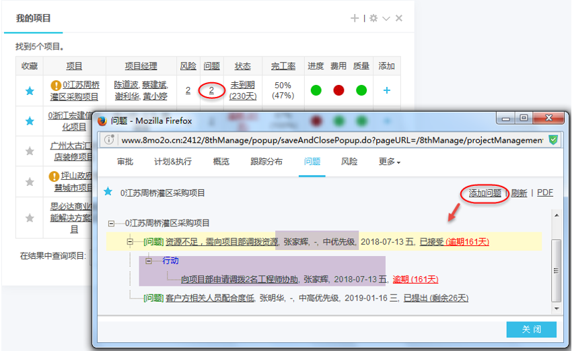Image resolution: width=572 pixels, height=351 pixels.
Task: Switch to the 计划&执行 tab
Action: [x=173, y=162]
